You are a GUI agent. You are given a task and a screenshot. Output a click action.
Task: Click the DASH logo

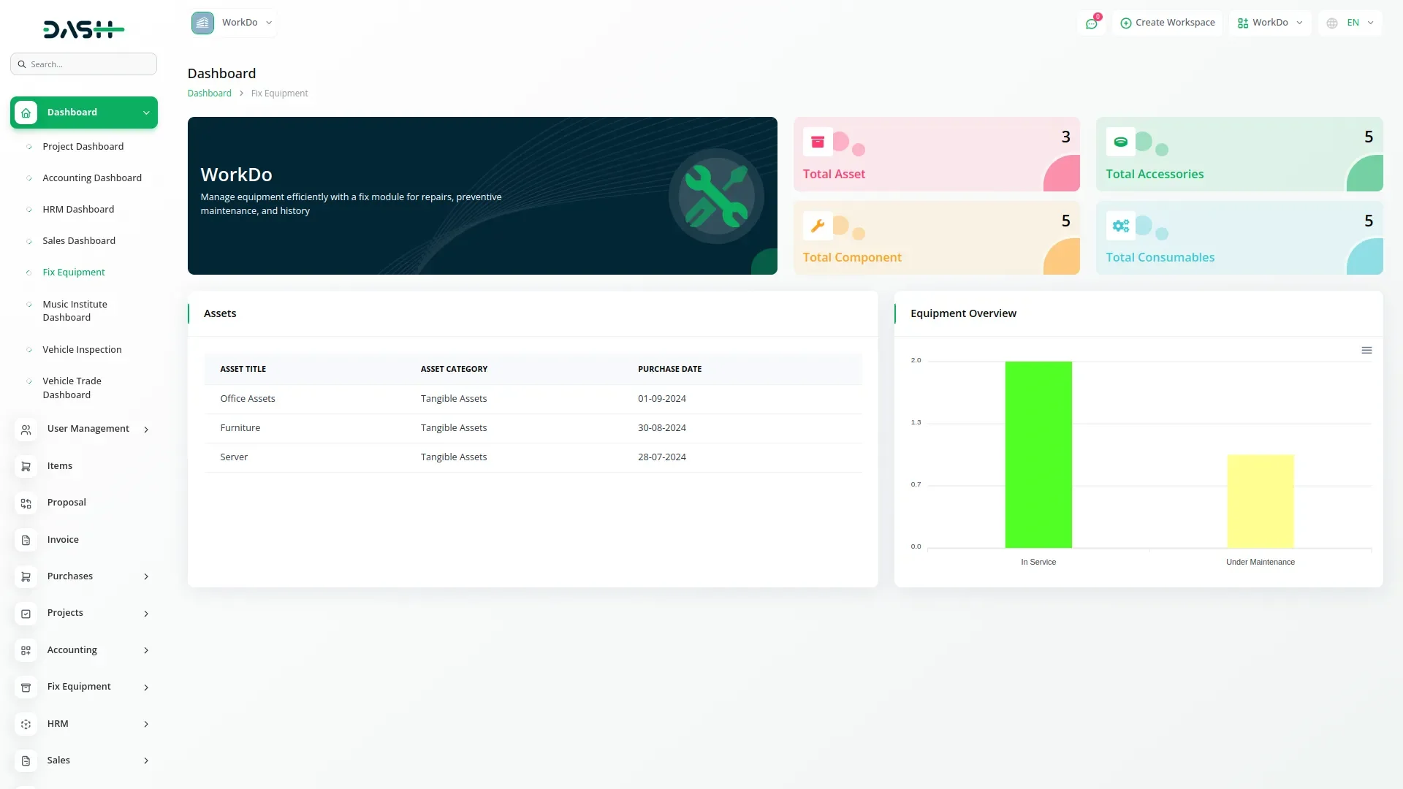83,29
